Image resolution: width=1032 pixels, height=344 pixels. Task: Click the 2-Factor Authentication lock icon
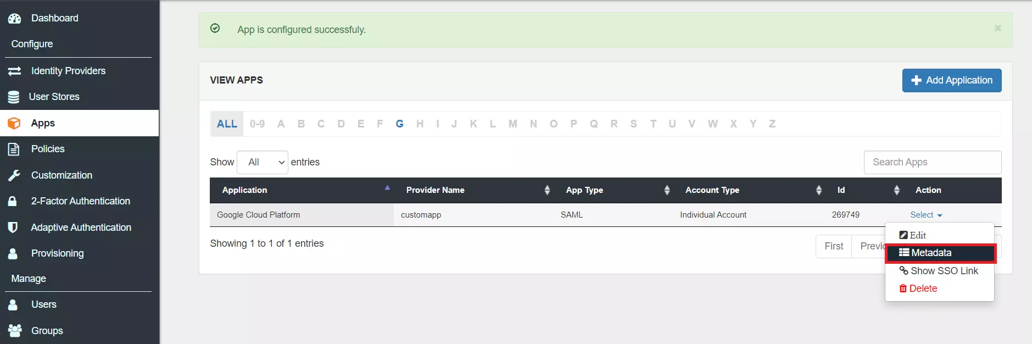point(12,201)
